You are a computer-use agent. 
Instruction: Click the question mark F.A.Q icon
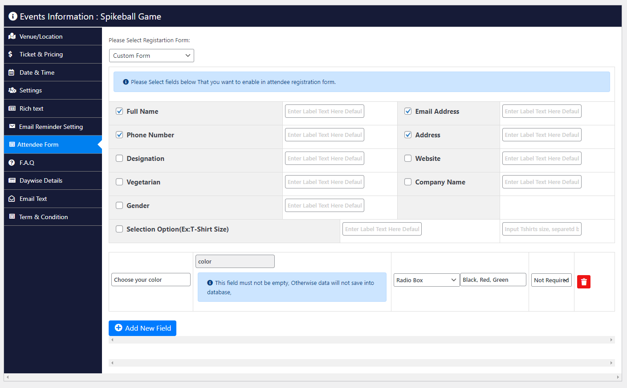12,163
